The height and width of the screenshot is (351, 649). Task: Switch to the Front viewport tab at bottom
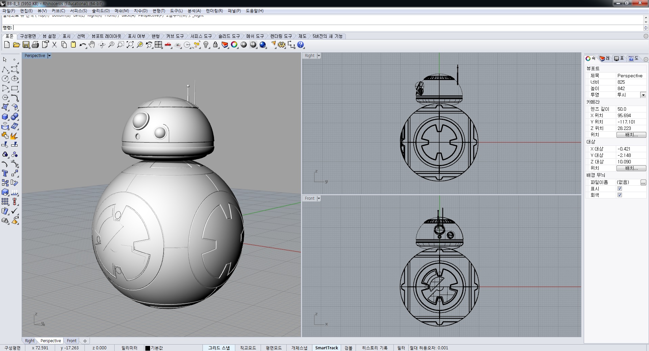click(72, 341)
